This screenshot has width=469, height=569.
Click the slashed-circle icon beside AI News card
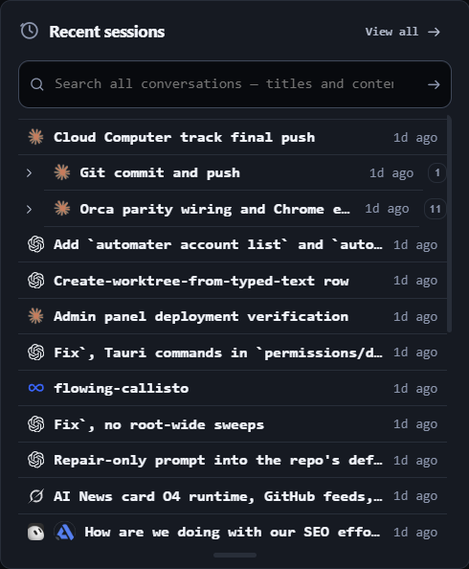pyautogui.click(x=36, y=496)
